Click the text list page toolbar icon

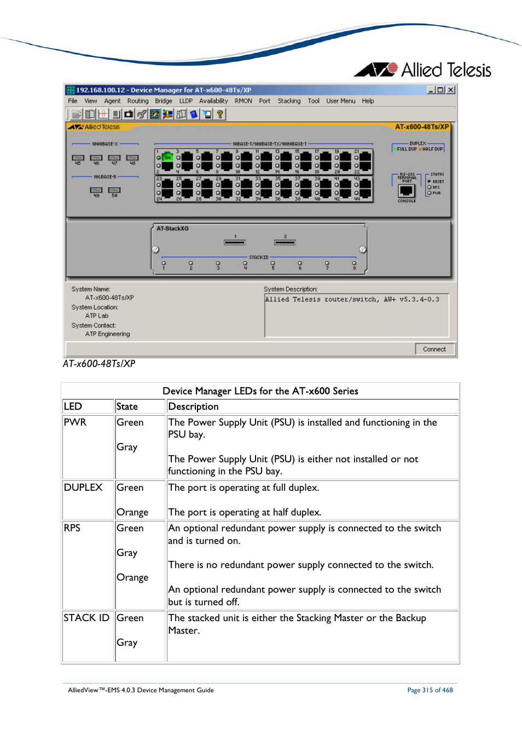click(x=117, y=114)
